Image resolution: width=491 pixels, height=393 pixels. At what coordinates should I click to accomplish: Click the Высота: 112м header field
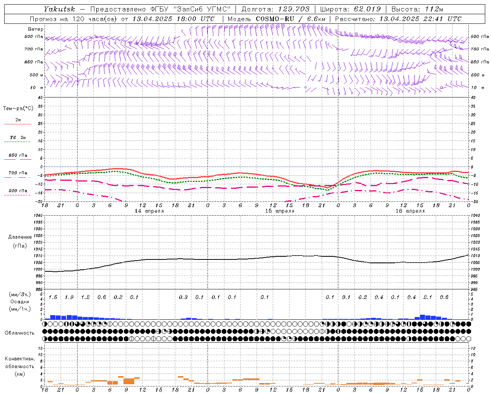(417, 9)
